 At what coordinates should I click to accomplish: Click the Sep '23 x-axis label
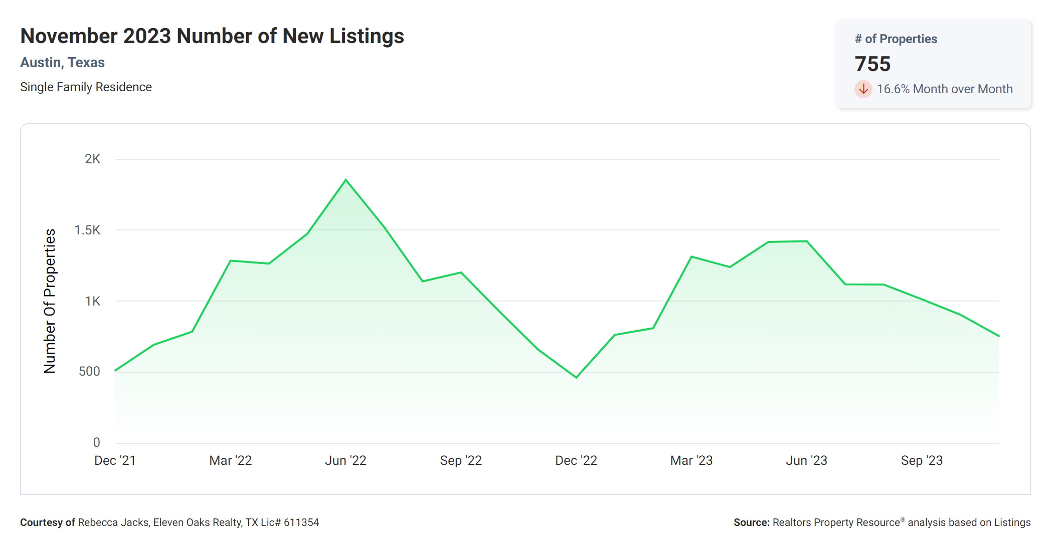point(922,460)
